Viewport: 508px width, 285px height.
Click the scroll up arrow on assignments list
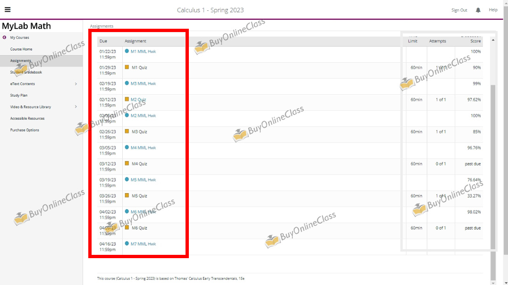493,40
